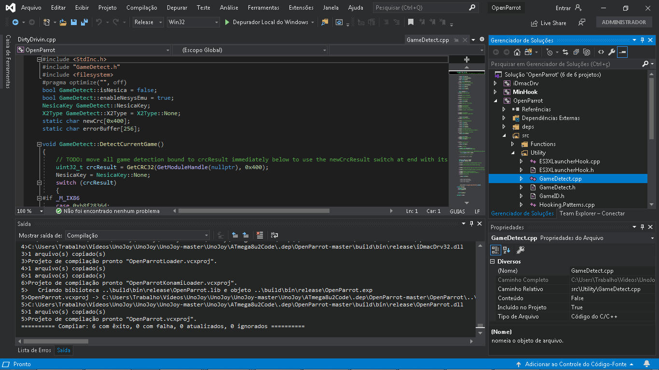Viewport: 659px width, 370px height.
Task: Click the search magnifier in Gerenciador de Soluções
Action: point(645,64)
